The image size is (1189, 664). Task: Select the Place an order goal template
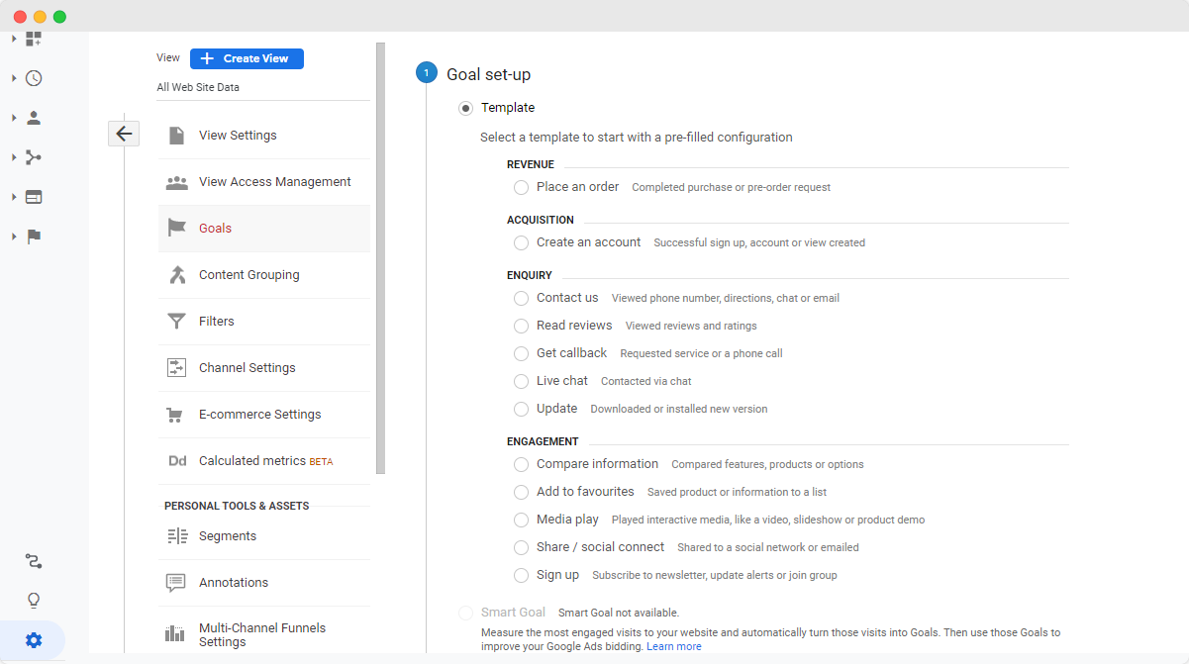point(521,187)
